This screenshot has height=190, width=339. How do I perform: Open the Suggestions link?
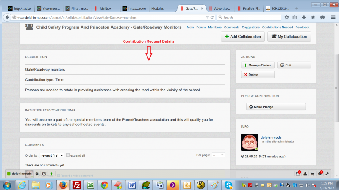tap(250, 27)
